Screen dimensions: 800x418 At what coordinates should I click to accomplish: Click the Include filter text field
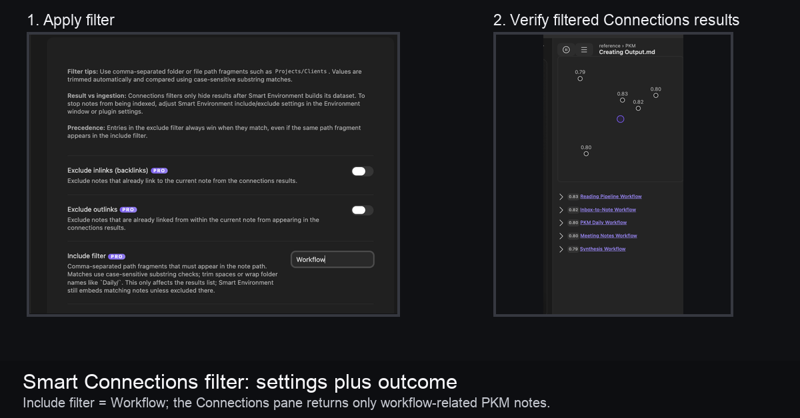click(333, 260)
